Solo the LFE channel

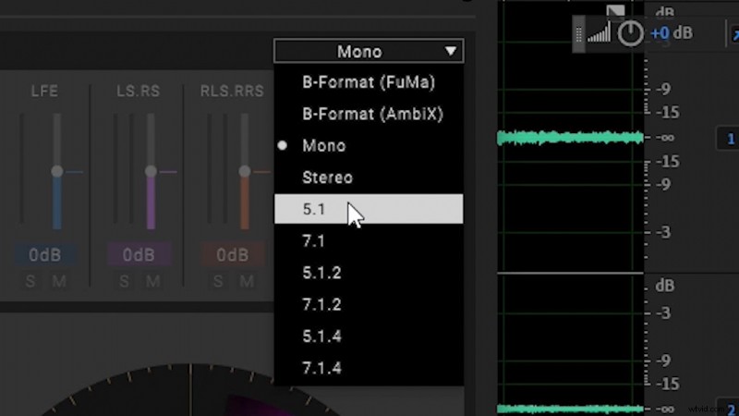(30, 282)
